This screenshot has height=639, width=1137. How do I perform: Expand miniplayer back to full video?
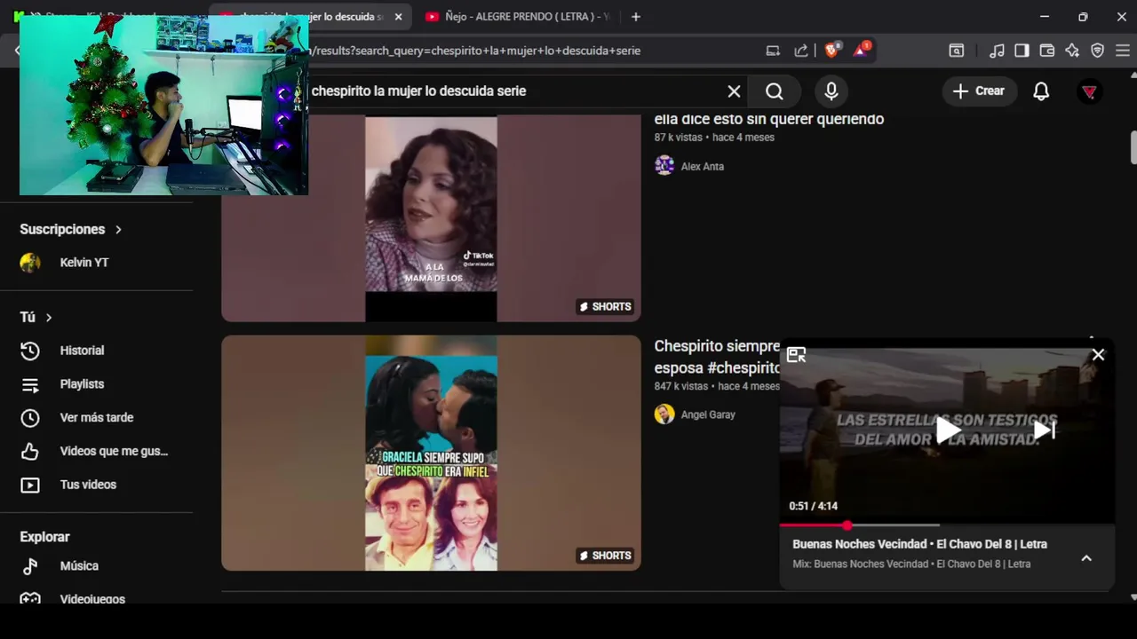(x=796, y=355)
